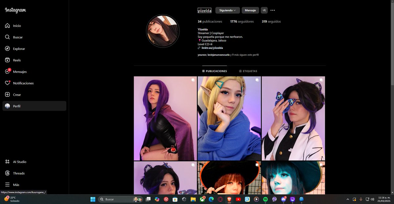Open the Reels icon
Screen dimensions: 394x204
[x=7, y=60]
